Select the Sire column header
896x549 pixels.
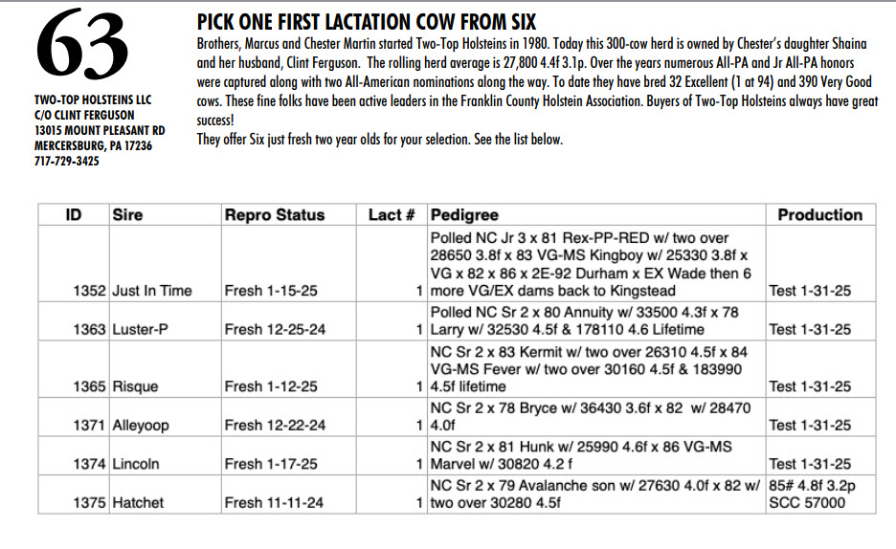[127, 215]
